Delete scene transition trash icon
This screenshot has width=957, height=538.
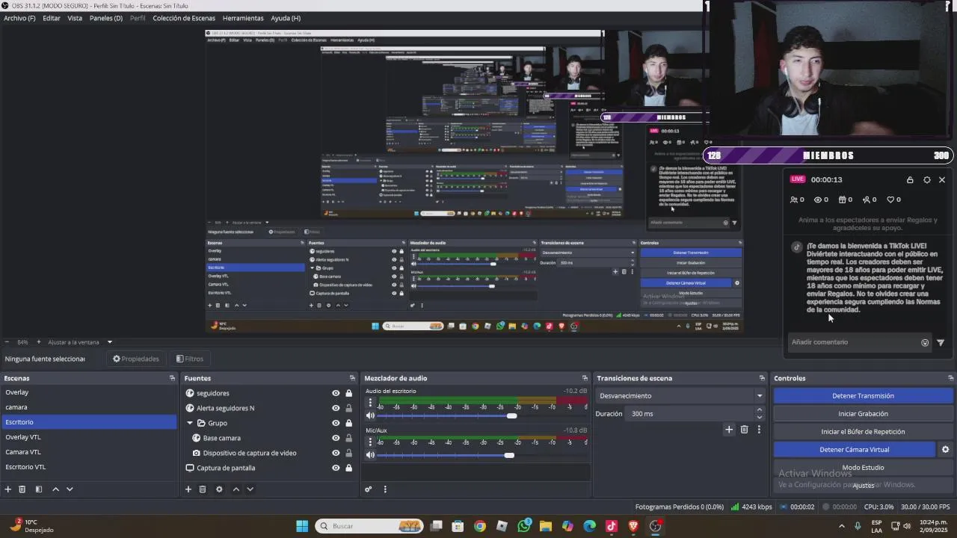point(744,429)
